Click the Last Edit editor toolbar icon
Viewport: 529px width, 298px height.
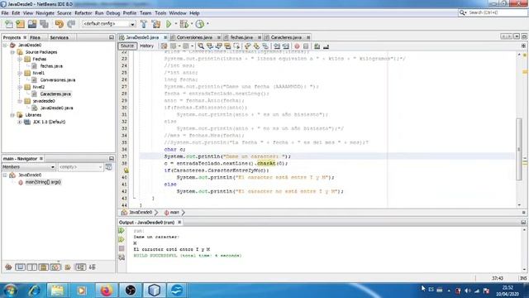coord(164,46)
